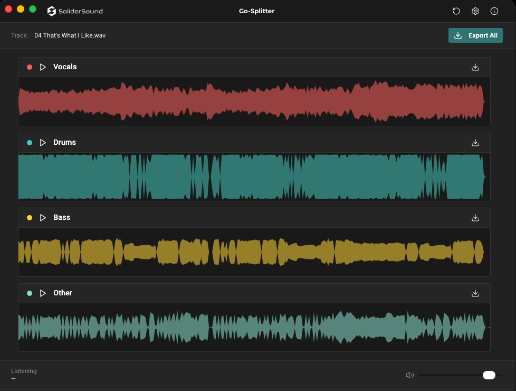Image resolution: width=516 pixels, height=391 pixels.
Task: Toggle the yellow Bass color dot
Action: click(x=30, y=218)
